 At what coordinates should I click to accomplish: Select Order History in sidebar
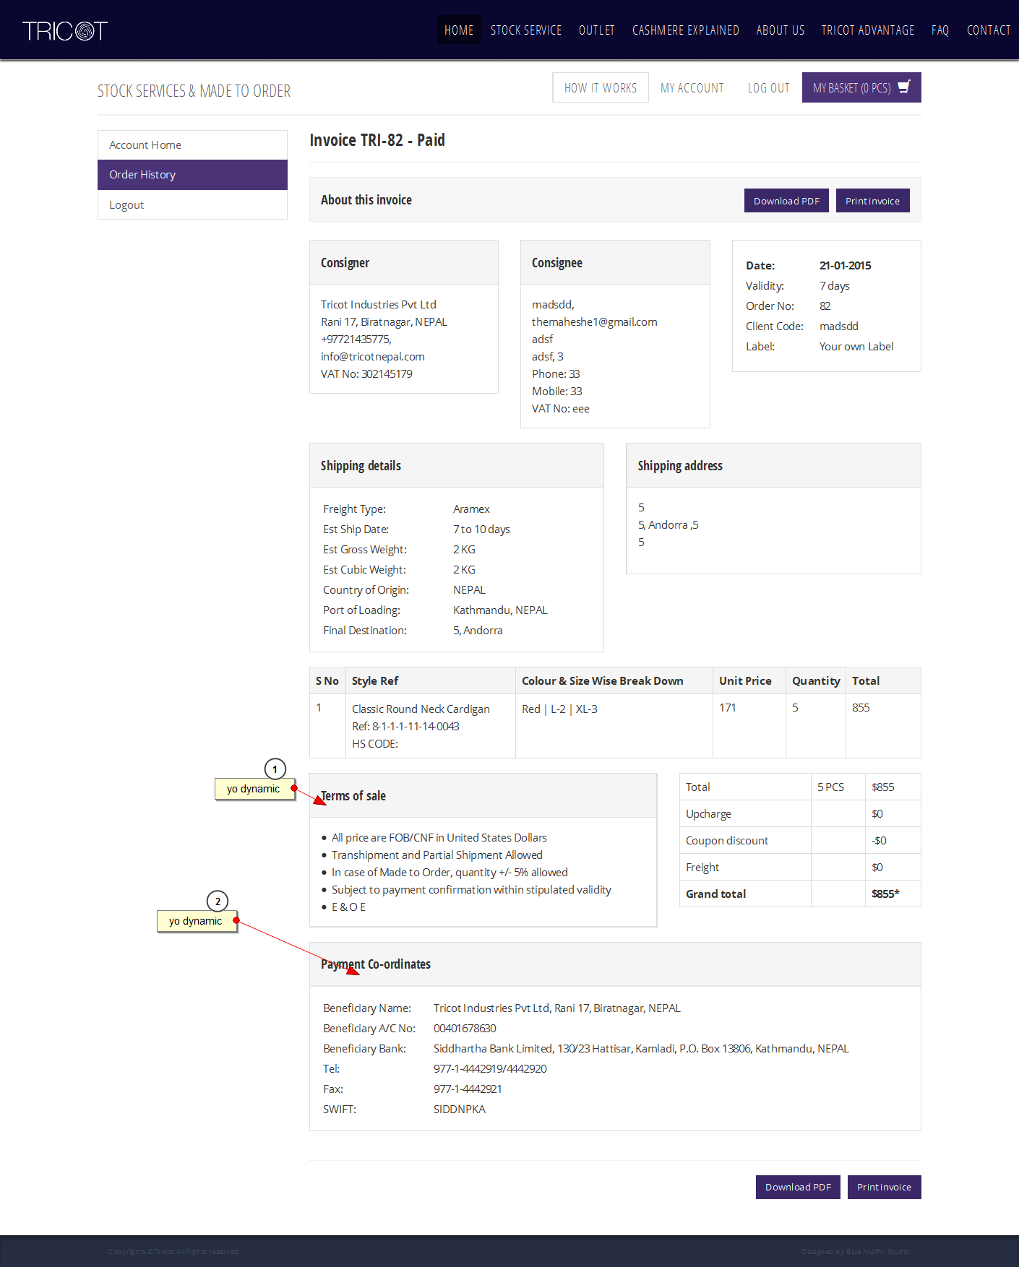tap(142, 175)
